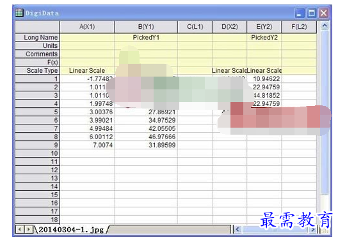Screen dimensions: 338x240
Task: Maximize the DigiData window
Action: [x=311, y=13]
